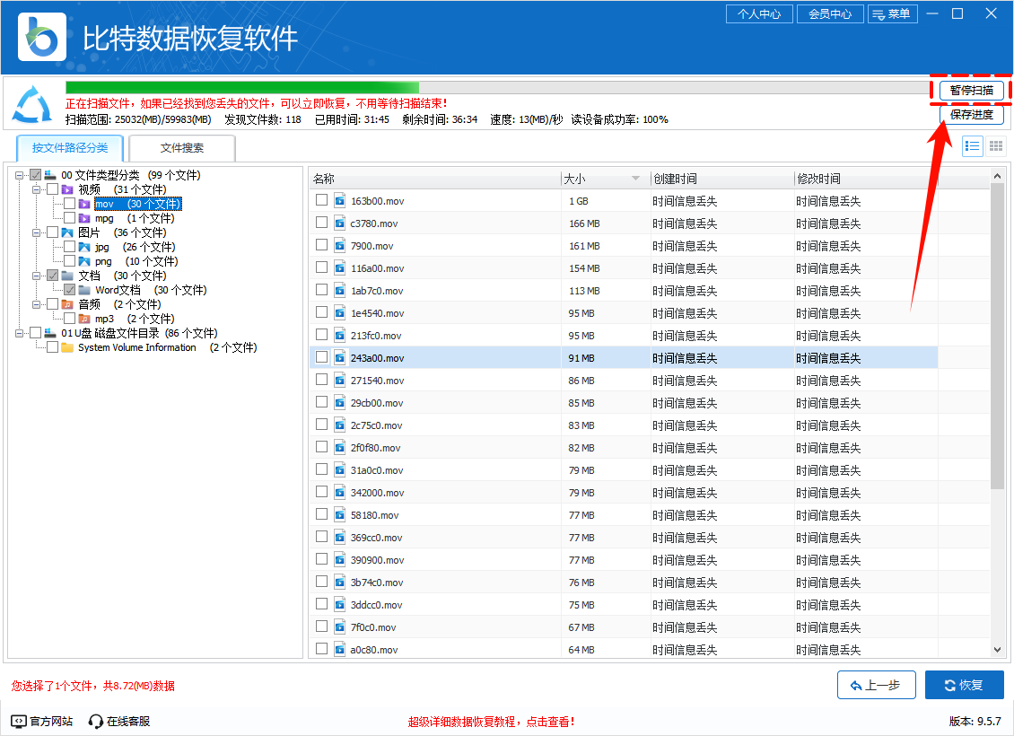The image size is (1014, 736).
Task: Check the box for 116a00.mov
Action: pyautogui.click(x=321, y=267)
